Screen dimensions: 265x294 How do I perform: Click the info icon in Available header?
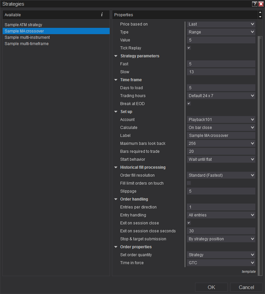(102, 15)
